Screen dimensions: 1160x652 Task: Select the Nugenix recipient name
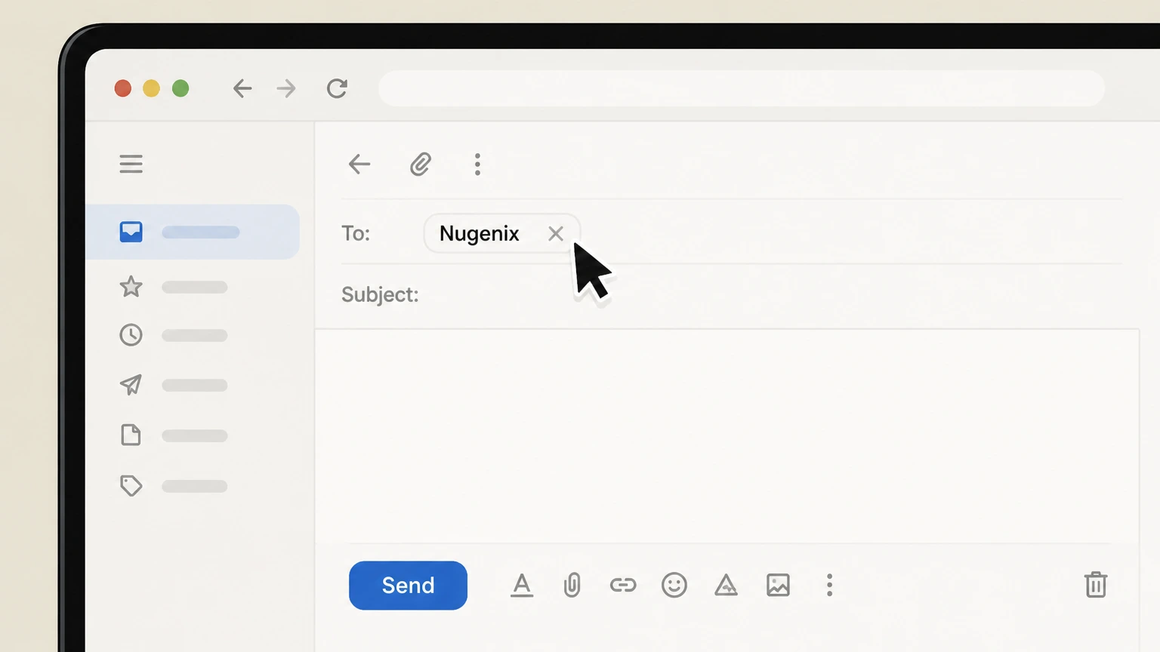tap(480, 234)
